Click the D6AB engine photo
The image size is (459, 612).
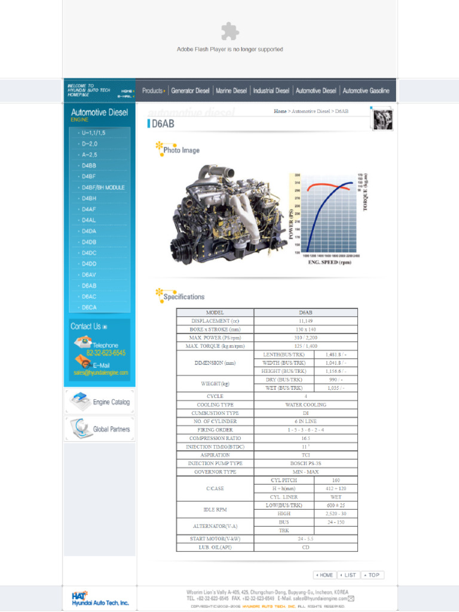tap(228, 214)
